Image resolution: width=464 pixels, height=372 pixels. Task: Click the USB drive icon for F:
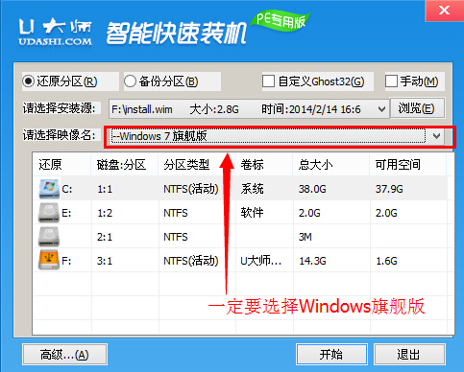pos(49,261)
